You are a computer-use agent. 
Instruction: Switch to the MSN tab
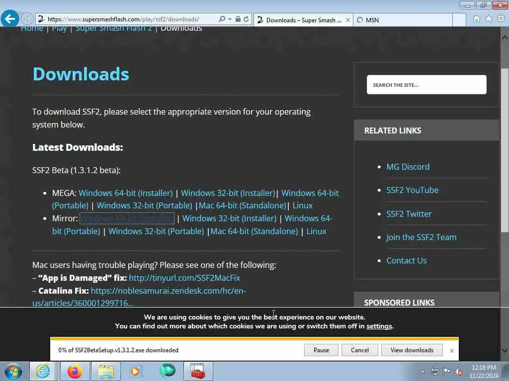403,20
